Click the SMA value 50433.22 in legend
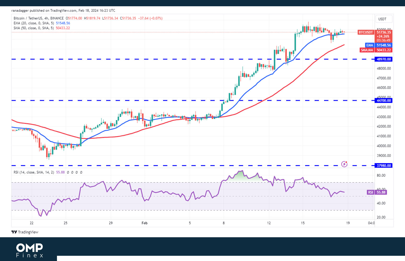The width and height of the screenshot is (405, 261). (x=63, y=28)
